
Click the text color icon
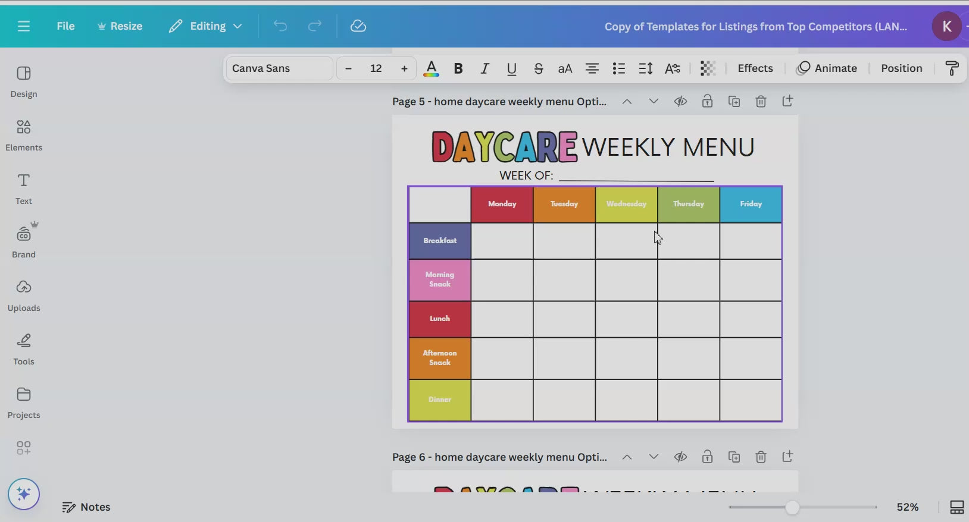[431, 69]
